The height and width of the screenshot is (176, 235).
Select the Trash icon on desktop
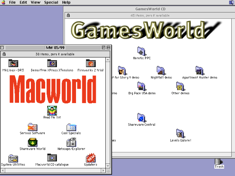coord(219,161)
